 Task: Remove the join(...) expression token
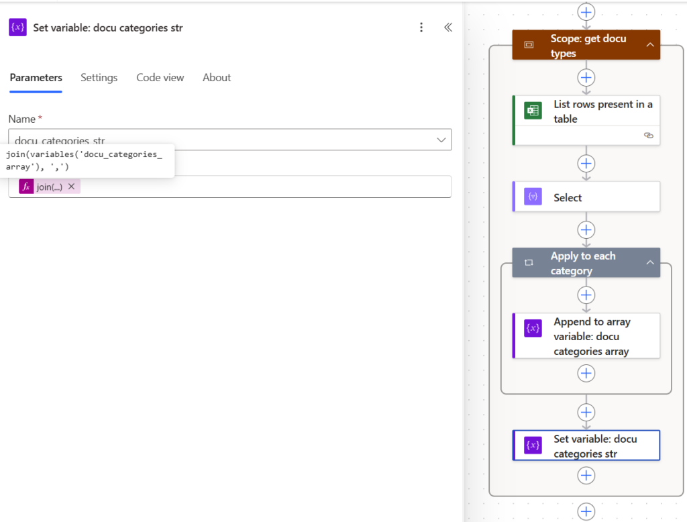click(71, 187)
